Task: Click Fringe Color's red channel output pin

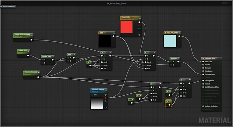Action: point(139,25)
